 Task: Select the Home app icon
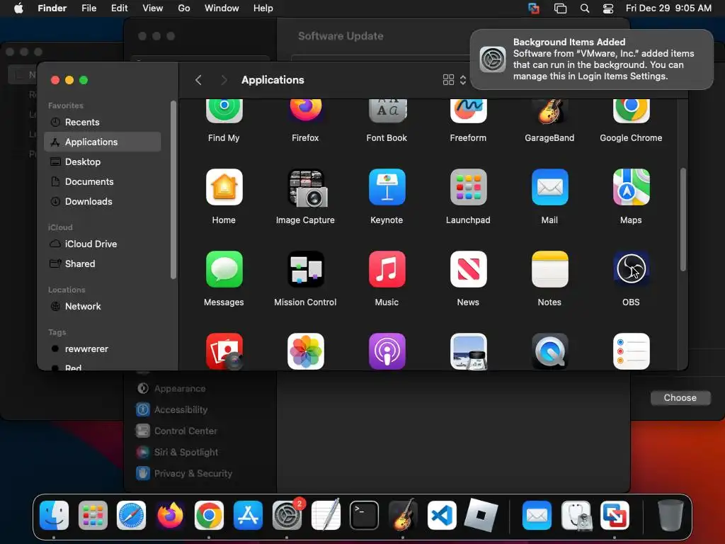[224, 187]
